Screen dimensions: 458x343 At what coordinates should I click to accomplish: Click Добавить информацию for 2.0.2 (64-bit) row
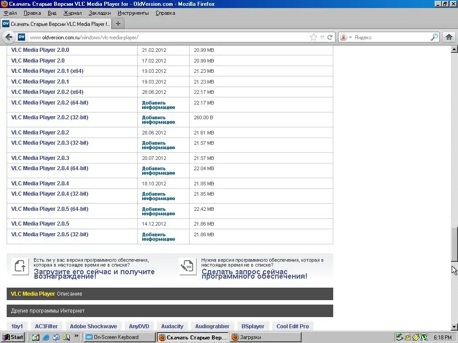click(158, 105)
